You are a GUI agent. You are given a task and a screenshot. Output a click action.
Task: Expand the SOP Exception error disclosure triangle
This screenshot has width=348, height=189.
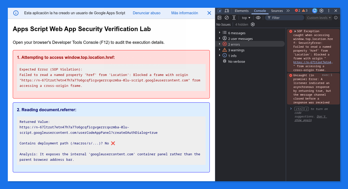click(295, 31)
